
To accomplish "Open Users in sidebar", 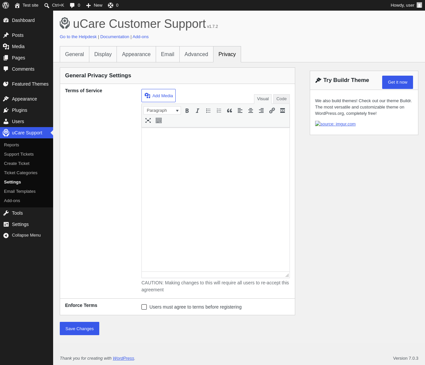I will (27, 121).
